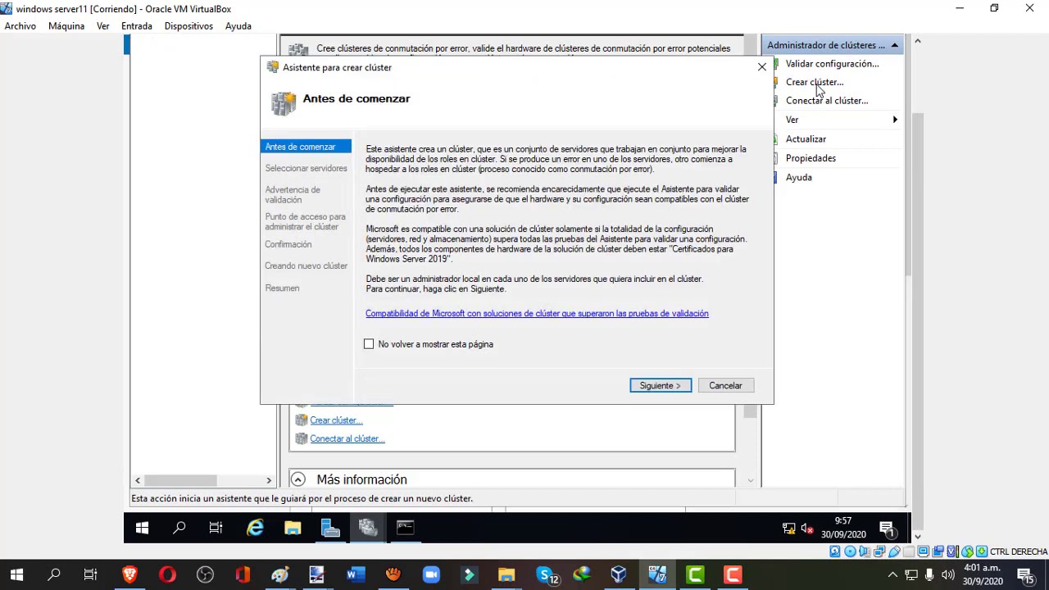Screen dimensions: 1049x590
Task: Open File Explorer in the guest taskbar
Action: coord(293,529)
